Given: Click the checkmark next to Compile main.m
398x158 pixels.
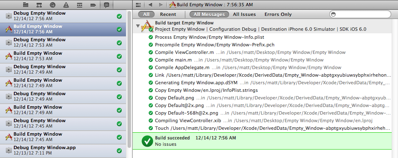Looking at the screenshot, I should [x=150, y=60].
